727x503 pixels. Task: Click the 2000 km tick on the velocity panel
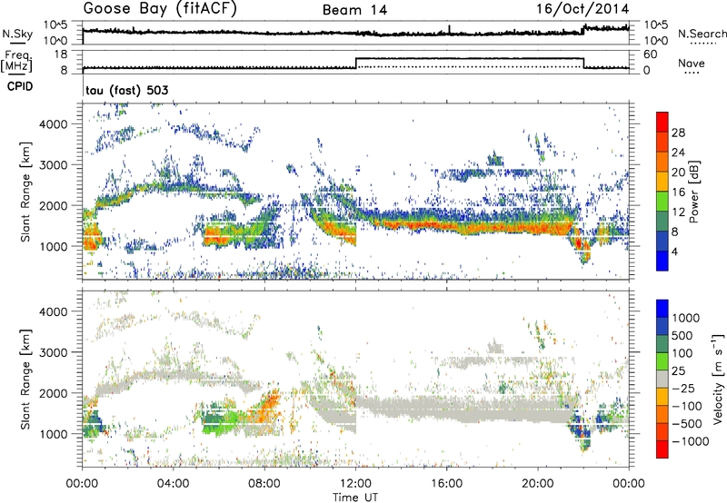(x=54, y=393)
